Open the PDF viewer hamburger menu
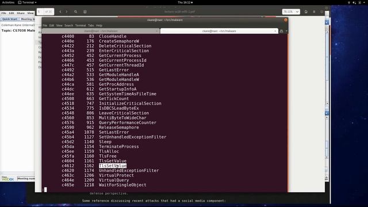 314,11
